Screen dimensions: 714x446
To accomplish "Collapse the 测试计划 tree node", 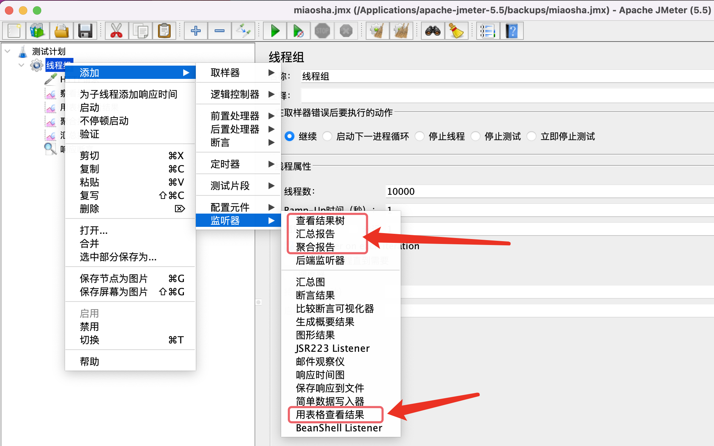I will pyautogui.click(x=7, y=51).
